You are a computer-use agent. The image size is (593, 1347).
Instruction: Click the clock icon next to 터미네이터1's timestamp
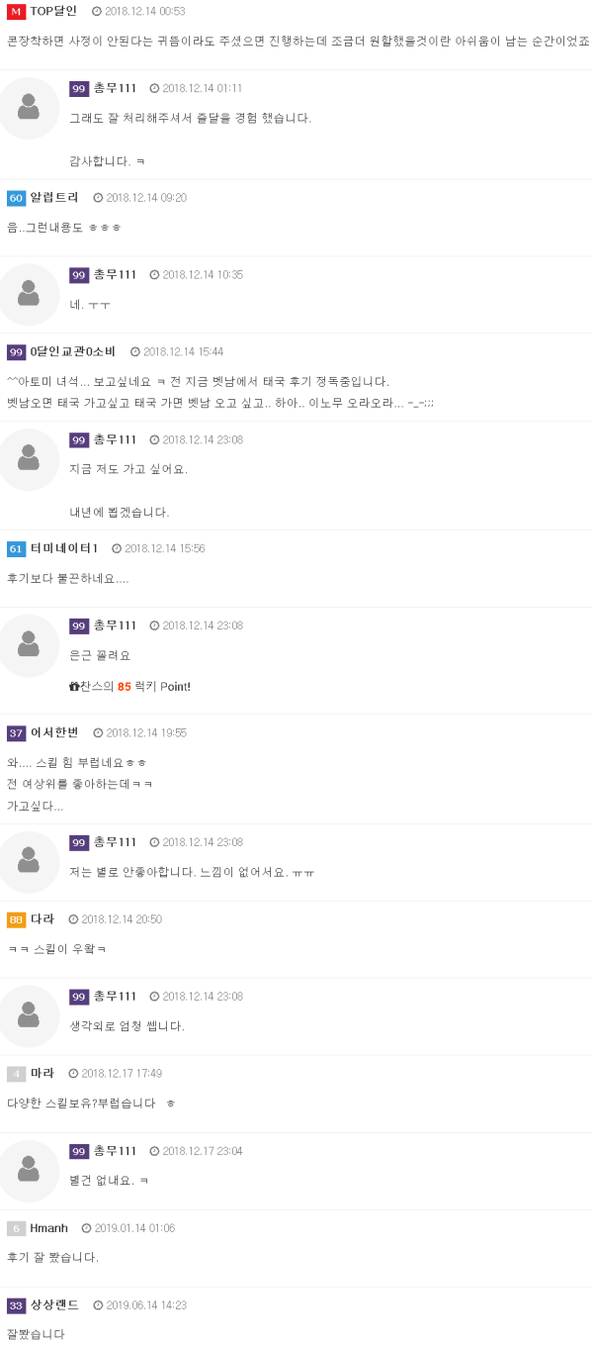[x=117, y=548]
